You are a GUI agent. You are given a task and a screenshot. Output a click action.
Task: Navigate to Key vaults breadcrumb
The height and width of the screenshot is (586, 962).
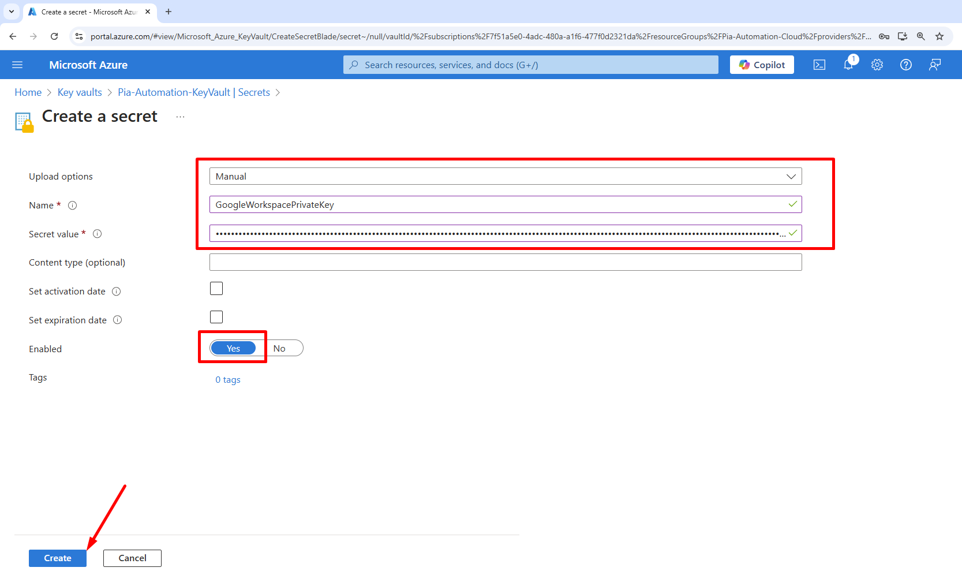(80, 92)
